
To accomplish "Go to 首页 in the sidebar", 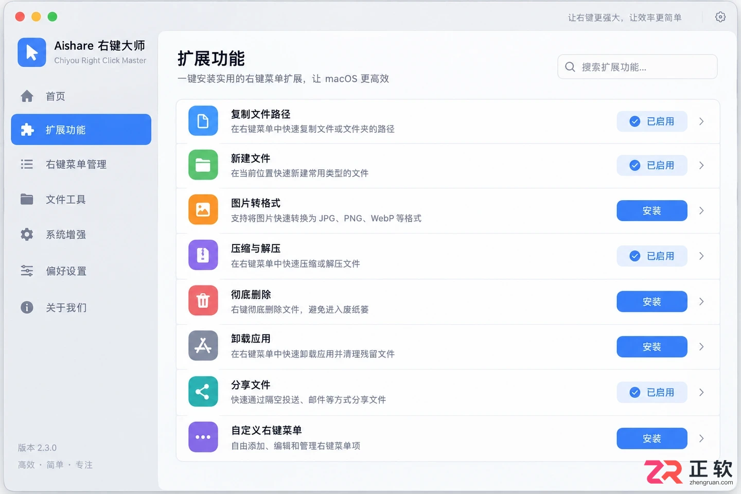I will 81,96.
